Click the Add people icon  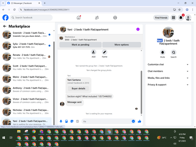(94, 52)
